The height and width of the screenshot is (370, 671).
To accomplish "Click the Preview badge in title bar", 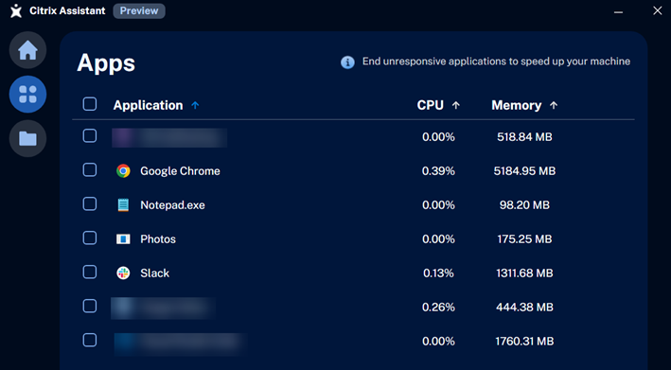I will (x=139, y=11).
